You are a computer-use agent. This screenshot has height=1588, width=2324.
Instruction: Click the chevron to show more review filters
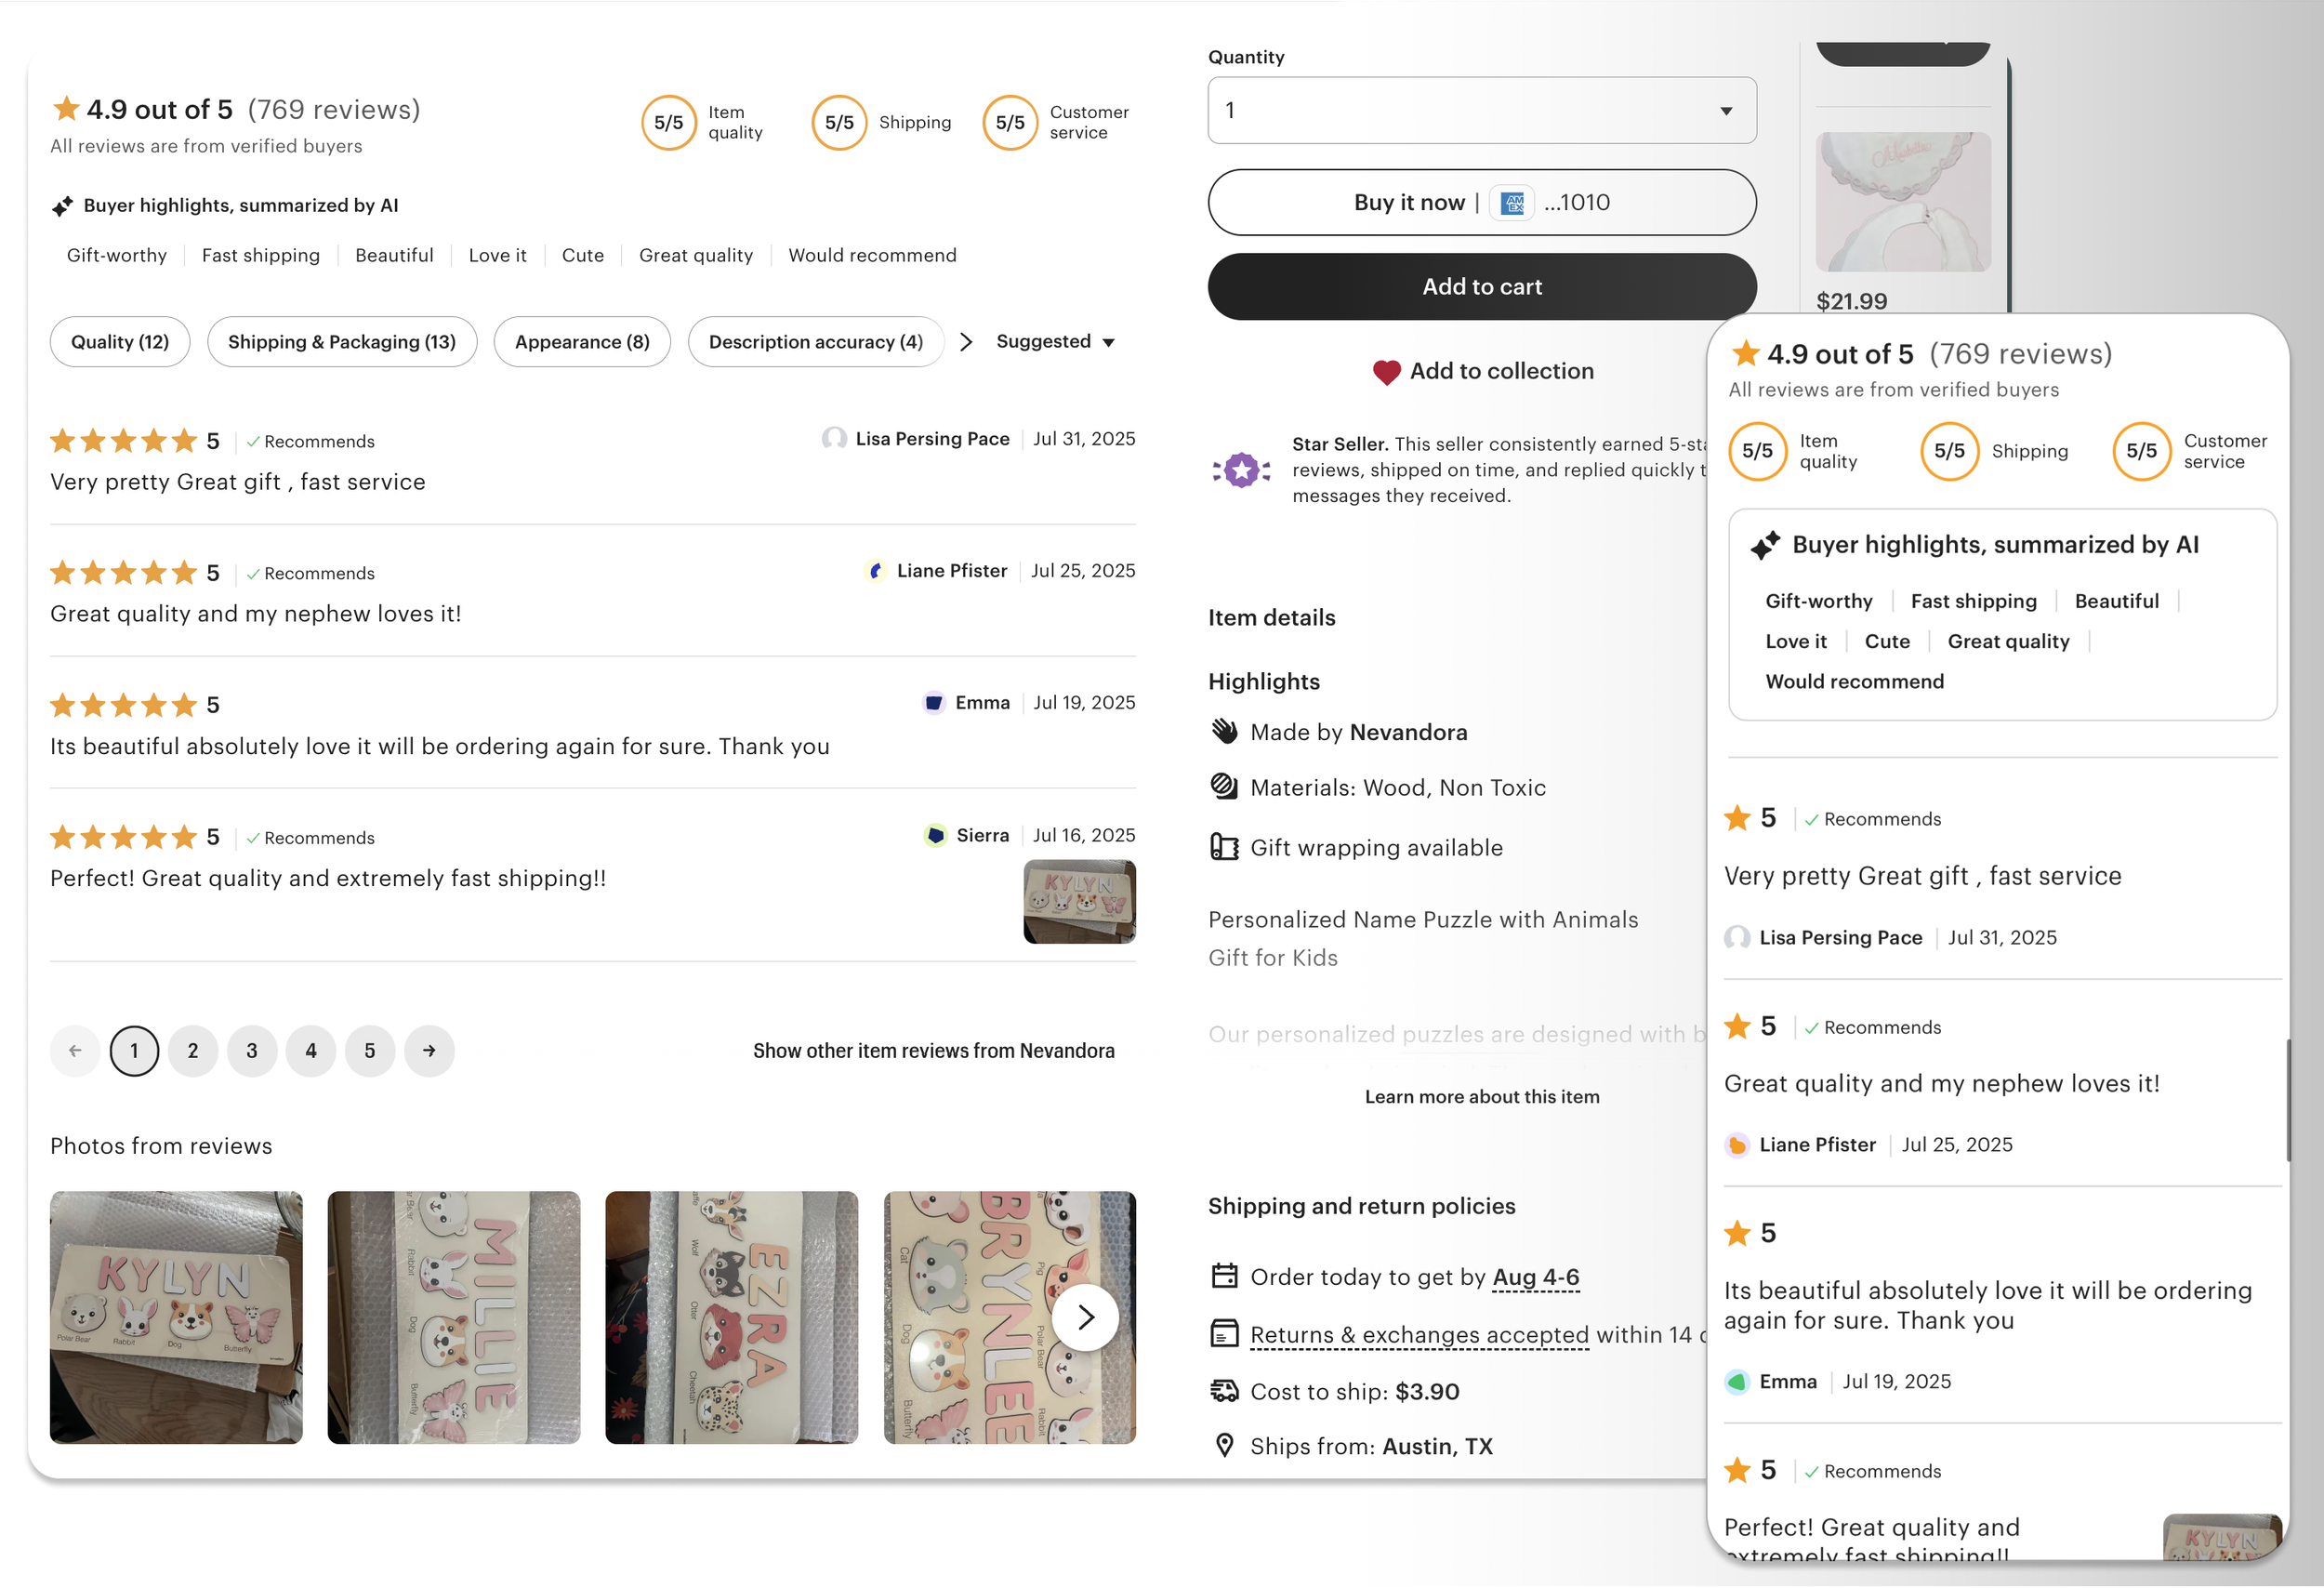[x=966, y=342]
